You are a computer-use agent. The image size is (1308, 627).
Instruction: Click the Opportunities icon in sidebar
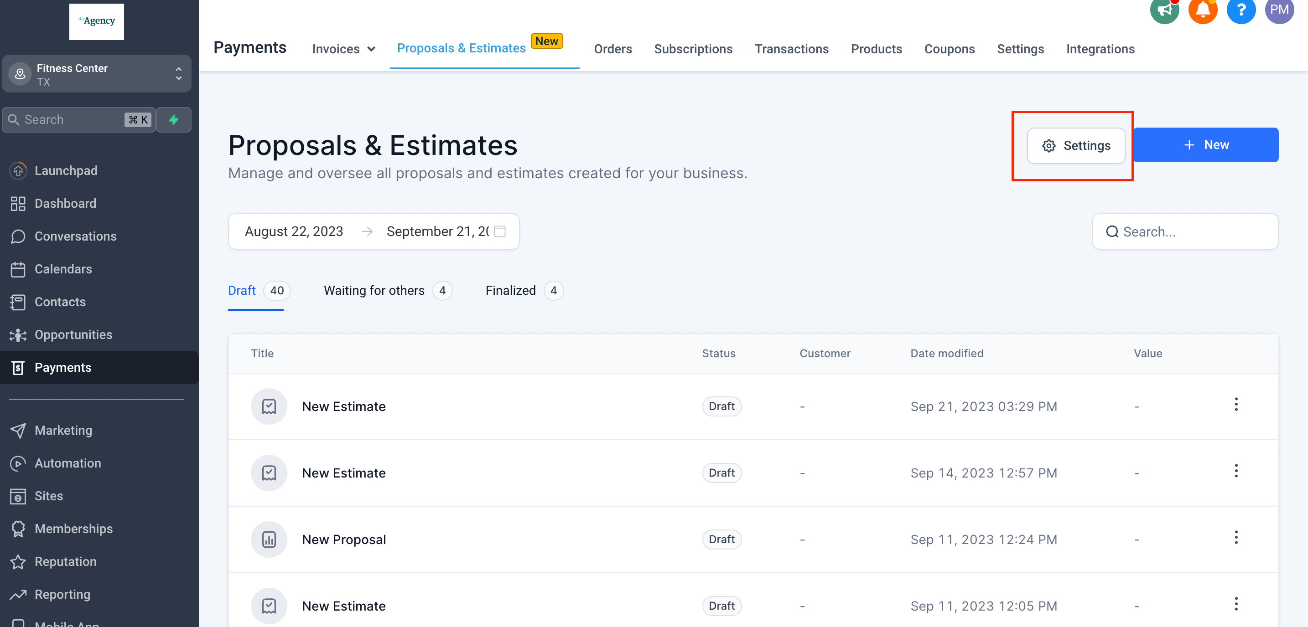[18, 334]
